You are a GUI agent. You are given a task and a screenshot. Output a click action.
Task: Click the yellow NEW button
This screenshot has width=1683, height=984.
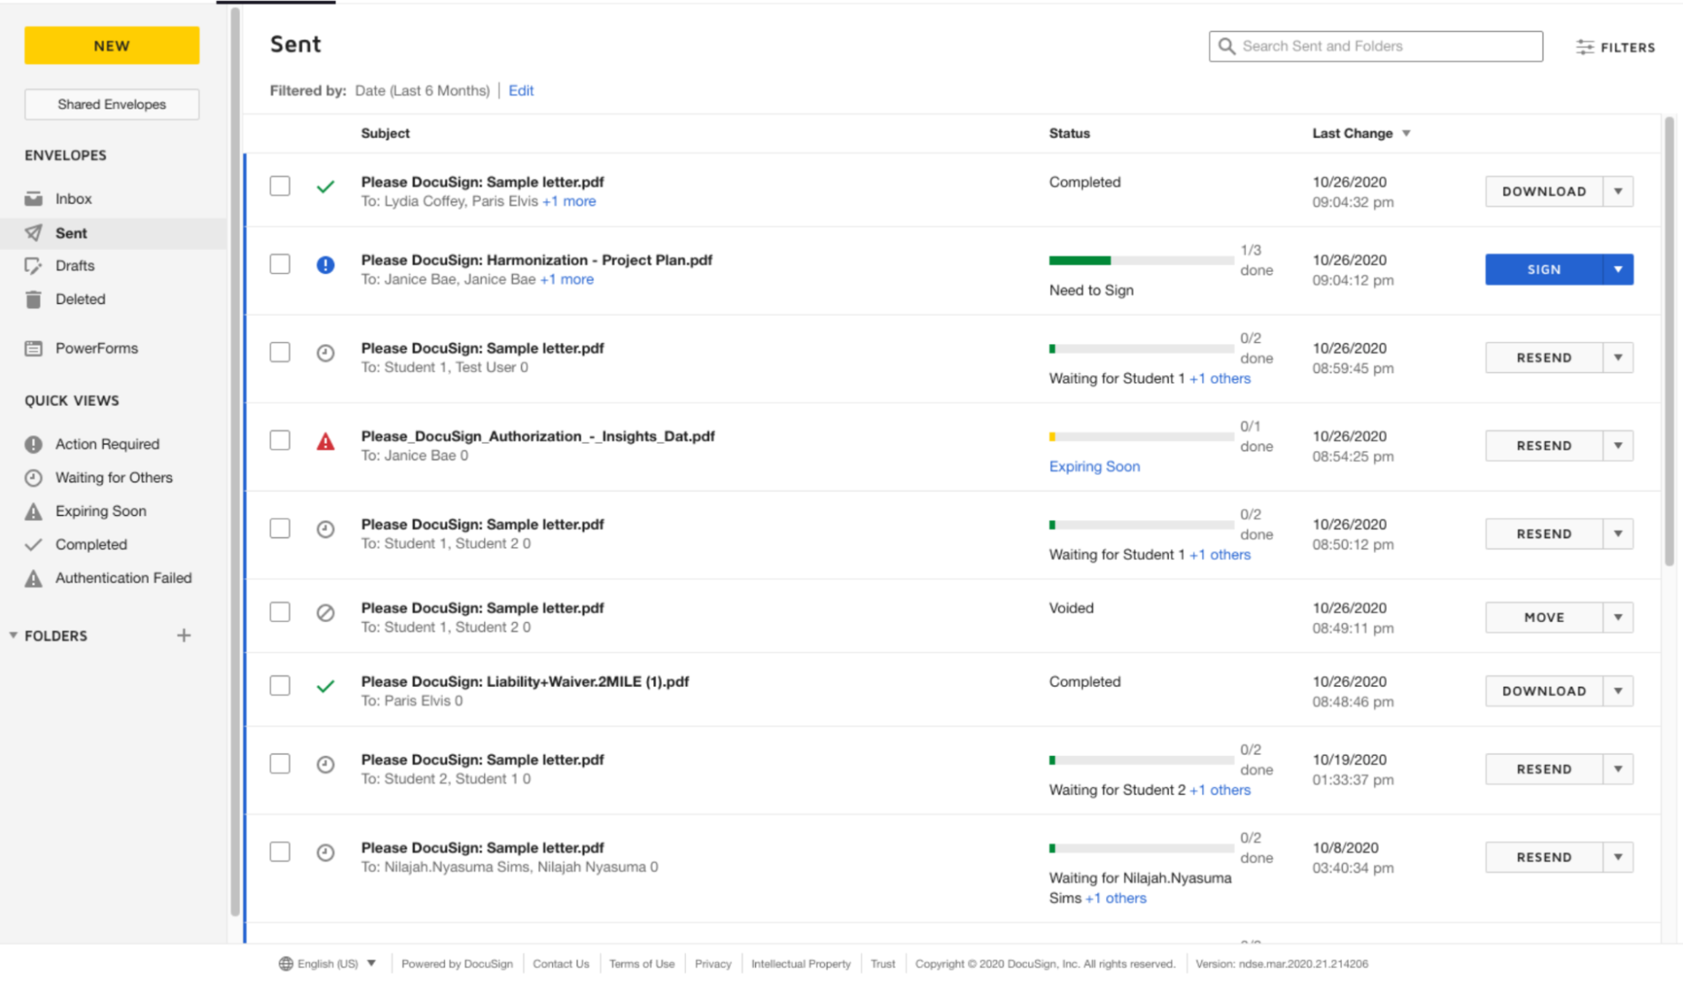tap(110, 45)
